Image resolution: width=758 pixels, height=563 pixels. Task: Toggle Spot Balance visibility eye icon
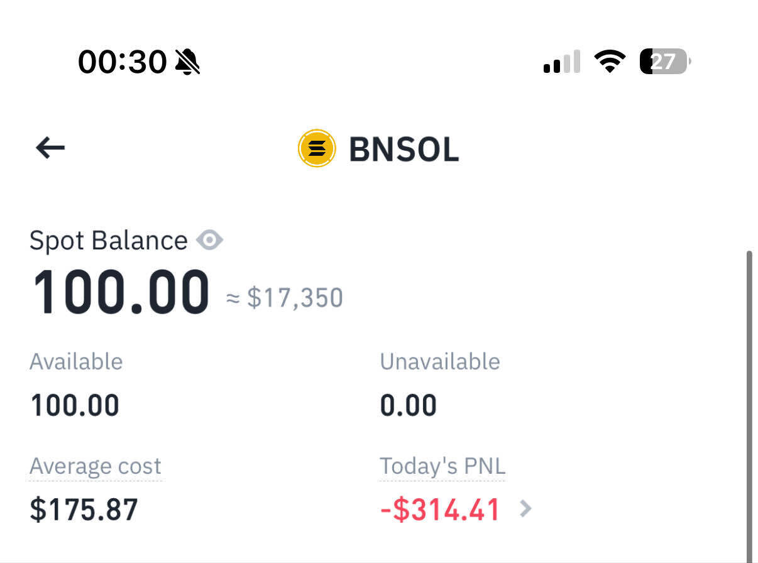point(209,240)
